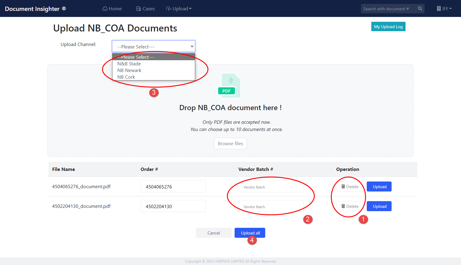Click the Cases document icon
This screenshot has width=461, height=265.
tap(139, 9)
